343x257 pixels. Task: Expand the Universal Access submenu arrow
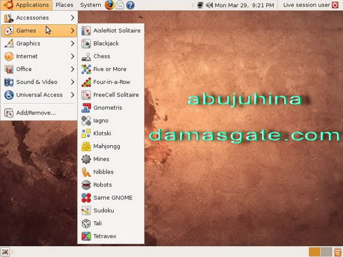tap(73, 95)
